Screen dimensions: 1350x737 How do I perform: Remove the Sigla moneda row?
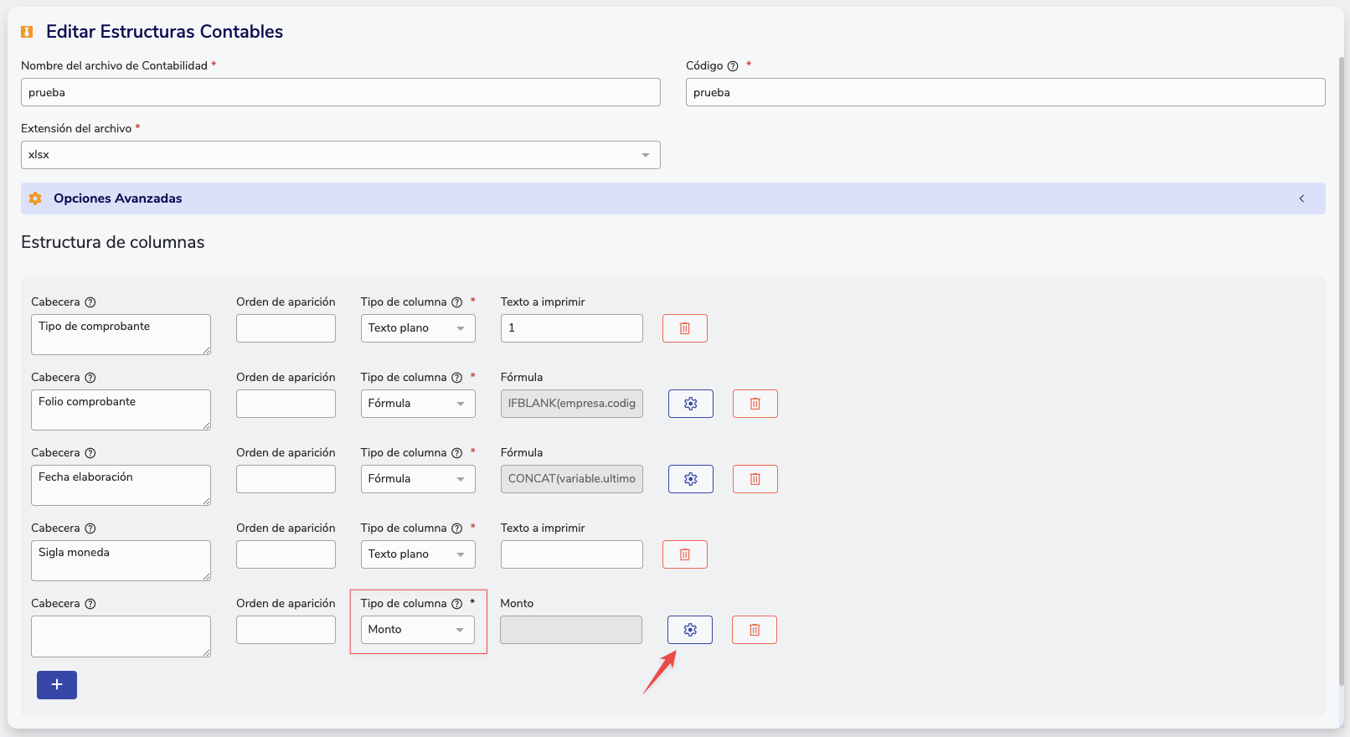[x=684, y=554]
